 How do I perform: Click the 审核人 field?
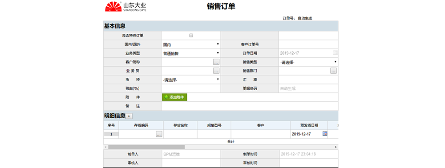point(191,163)
